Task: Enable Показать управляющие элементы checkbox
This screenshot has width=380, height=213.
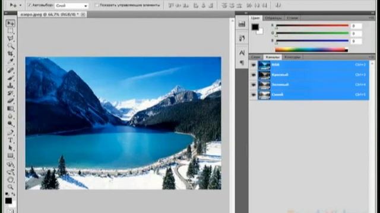Action: 96,5
